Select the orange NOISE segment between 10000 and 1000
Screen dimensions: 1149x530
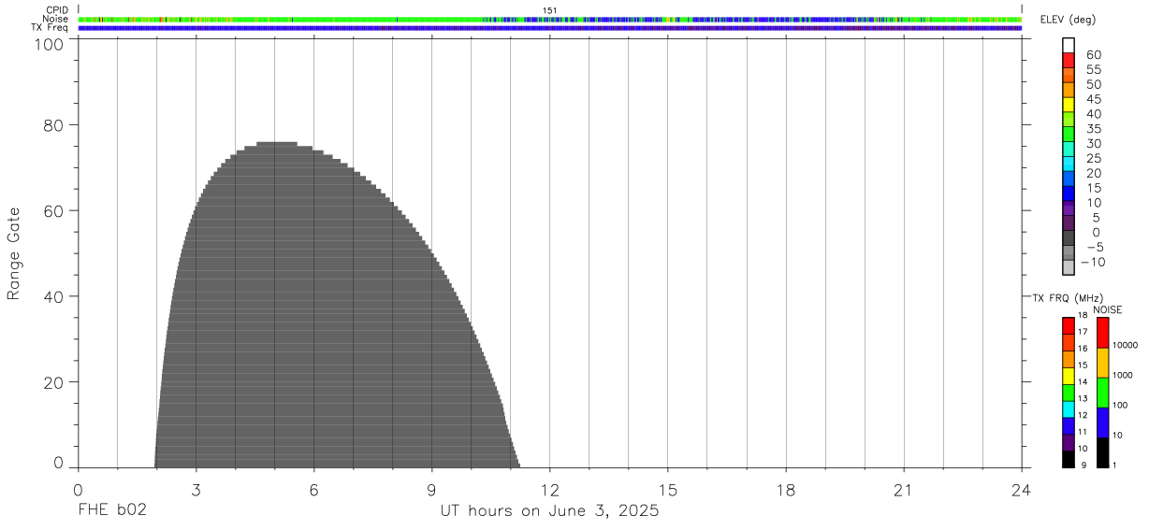(x=1102, y=363)
